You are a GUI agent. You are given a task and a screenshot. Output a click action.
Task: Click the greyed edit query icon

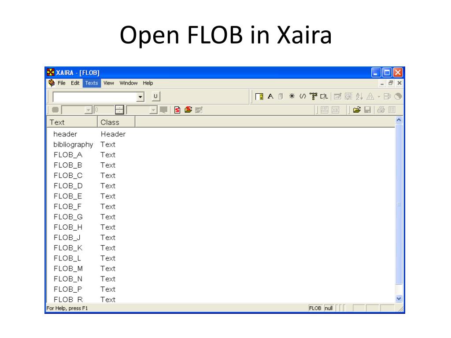point(338,96)
